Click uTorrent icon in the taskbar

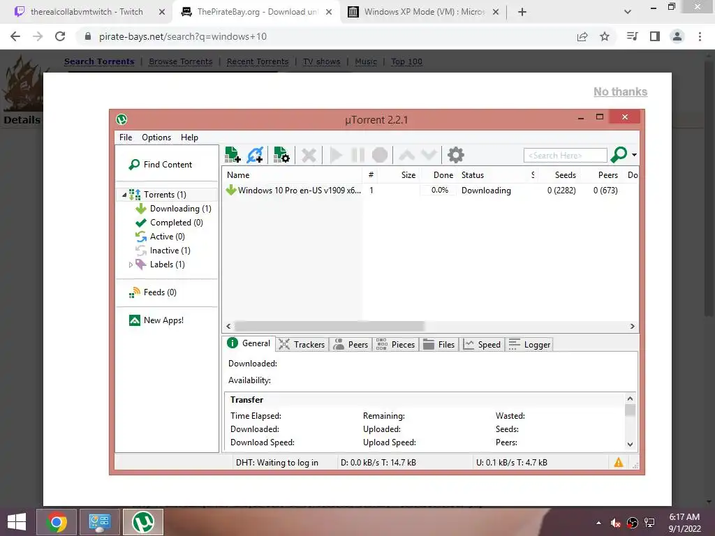pyautogui.click(x=143, y=522)
